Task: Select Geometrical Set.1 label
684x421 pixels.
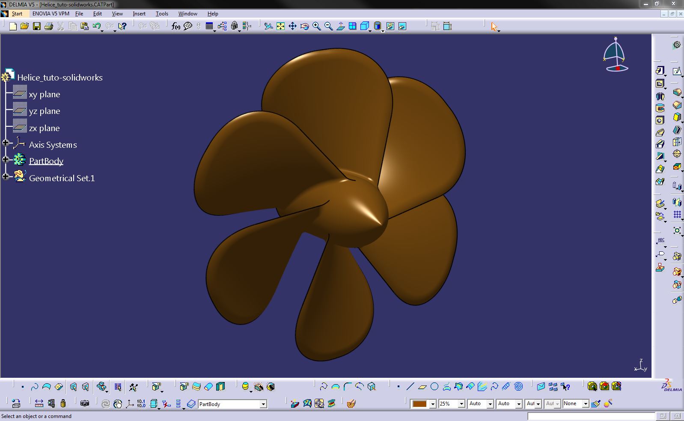Action: tap(62, 178)
